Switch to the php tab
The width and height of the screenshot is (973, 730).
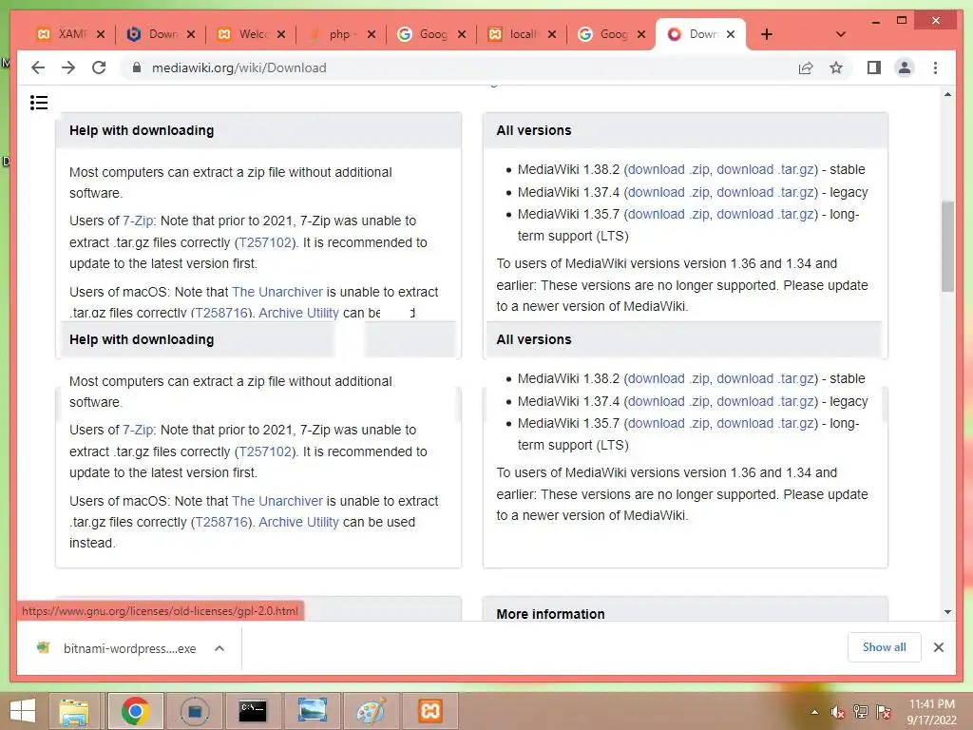click(340, 34)
